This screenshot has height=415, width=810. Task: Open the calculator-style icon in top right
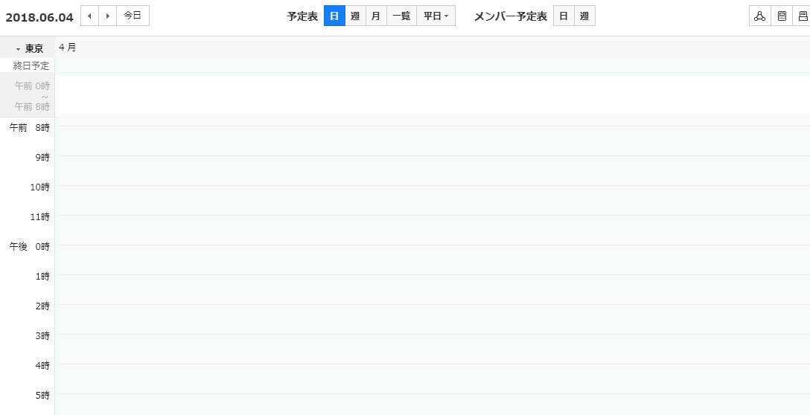click(x=781, y=16)
